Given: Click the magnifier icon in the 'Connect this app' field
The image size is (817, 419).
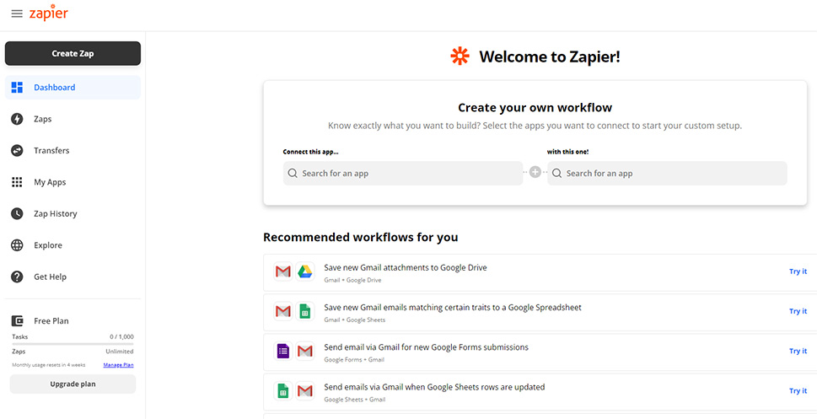Looking at the screenshot, I should pyautogui.click(x=293, y=173).
